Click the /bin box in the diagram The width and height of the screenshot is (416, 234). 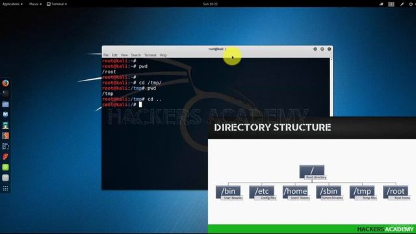tap(228, 192)
